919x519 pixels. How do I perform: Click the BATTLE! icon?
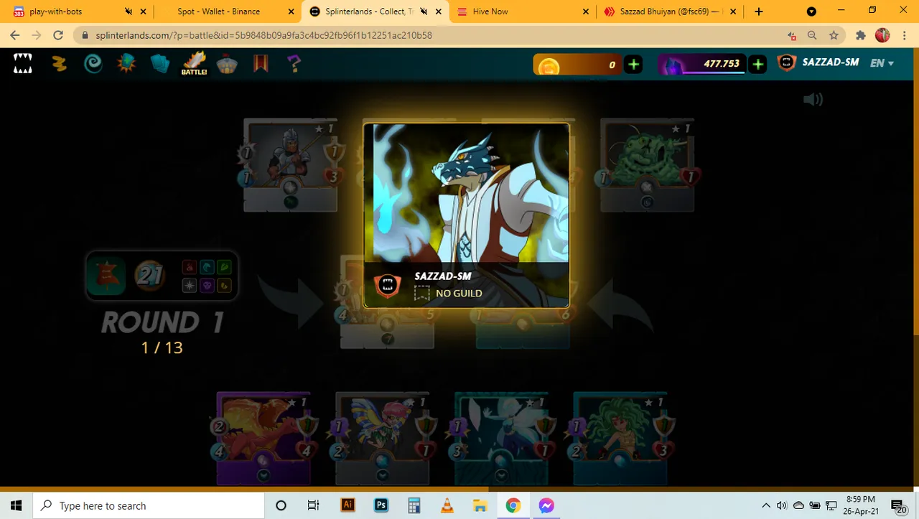(x=194, y=63)
